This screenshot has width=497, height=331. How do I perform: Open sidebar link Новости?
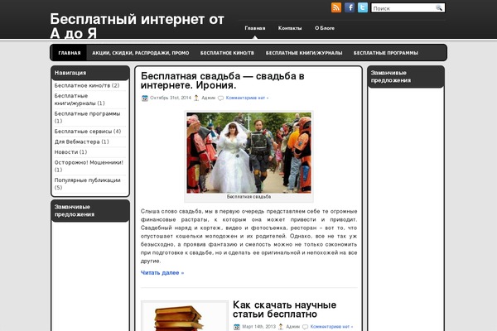point(66,152)
